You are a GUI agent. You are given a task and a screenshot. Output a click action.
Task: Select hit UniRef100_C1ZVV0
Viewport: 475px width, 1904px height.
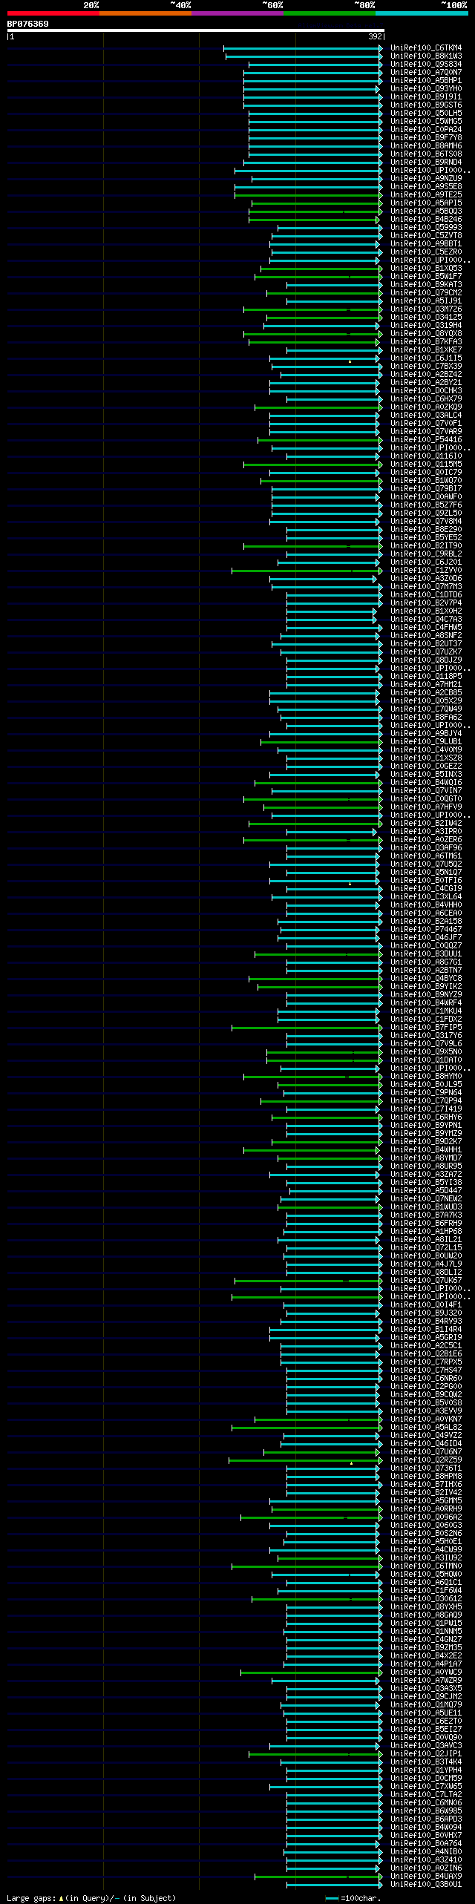point(426,571)
